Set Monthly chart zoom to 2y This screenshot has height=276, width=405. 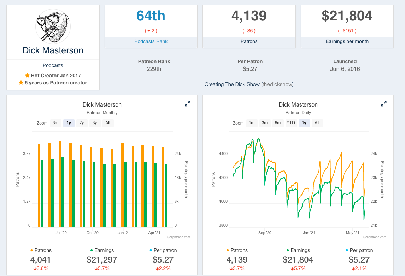(x=82, y=123)
